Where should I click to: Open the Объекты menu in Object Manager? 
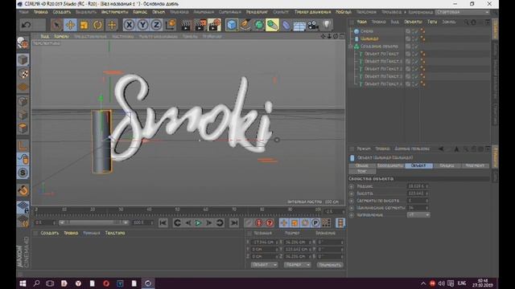click(413, 22)
